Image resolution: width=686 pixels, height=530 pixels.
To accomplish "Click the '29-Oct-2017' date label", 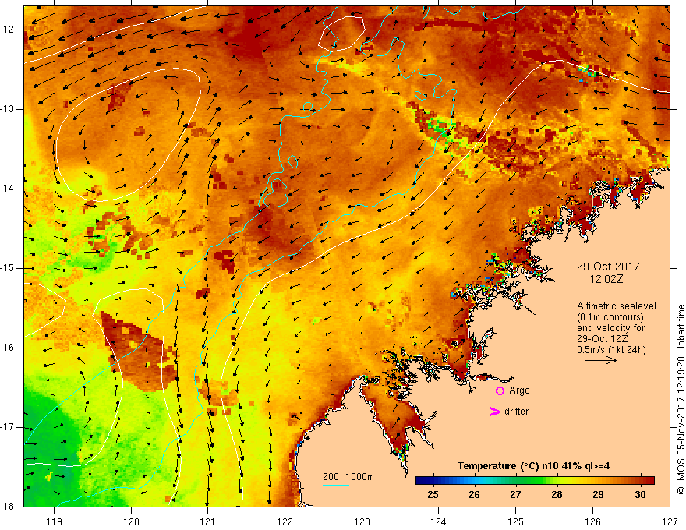I will [x=608, y=267].
